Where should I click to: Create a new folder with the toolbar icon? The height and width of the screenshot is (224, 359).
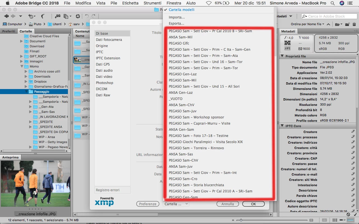pyautogui.click(x=347, y=24)
